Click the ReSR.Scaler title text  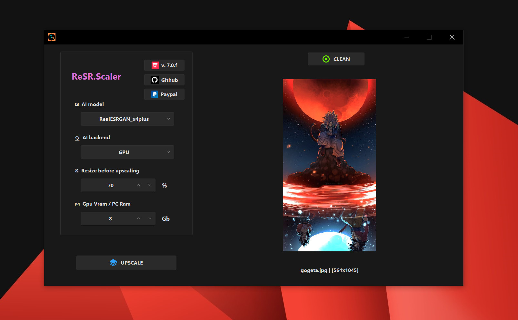click(x=96, y=76)
